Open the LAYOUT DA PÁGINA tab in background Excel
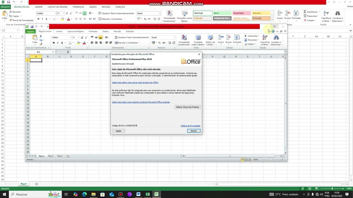The height and width of the screenshot is (198, 353). click(58, 7)
